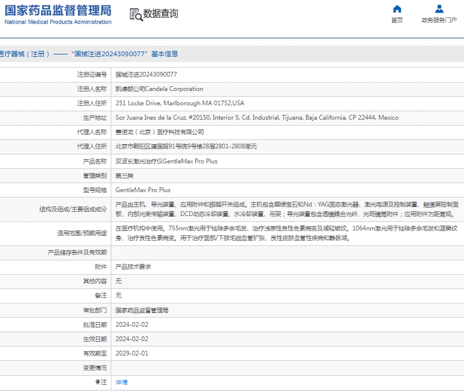Click address 251 Locke Drive, Marlborough
This screenshot has width=464, height=392.
[x=180, y=104]
